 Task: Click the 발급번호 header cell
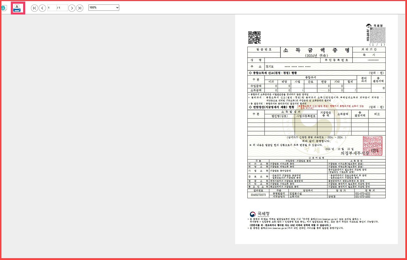264,50
